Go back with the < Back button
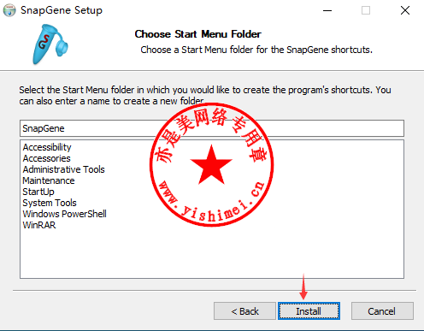Screen dimensions: 424x331 point(244,311)
